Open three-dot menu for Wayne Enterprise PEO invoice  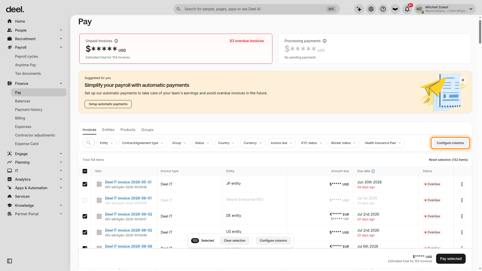(x=462, y=200)
